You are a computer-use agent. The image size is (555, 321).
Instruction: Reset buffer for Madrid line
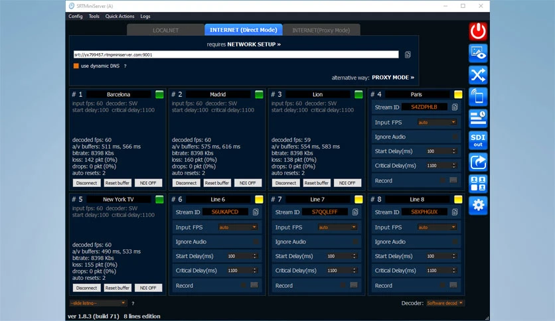(217, 183)
